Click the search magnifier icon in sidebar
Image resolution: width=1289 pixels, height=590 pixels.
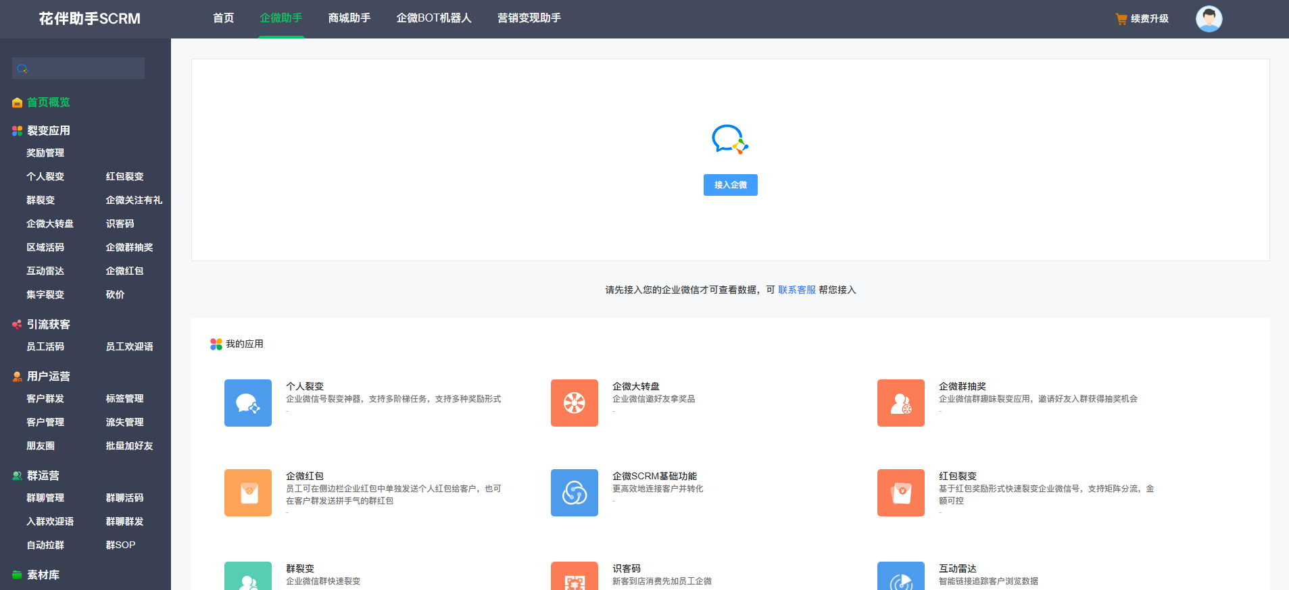click(x=22, y=69)
